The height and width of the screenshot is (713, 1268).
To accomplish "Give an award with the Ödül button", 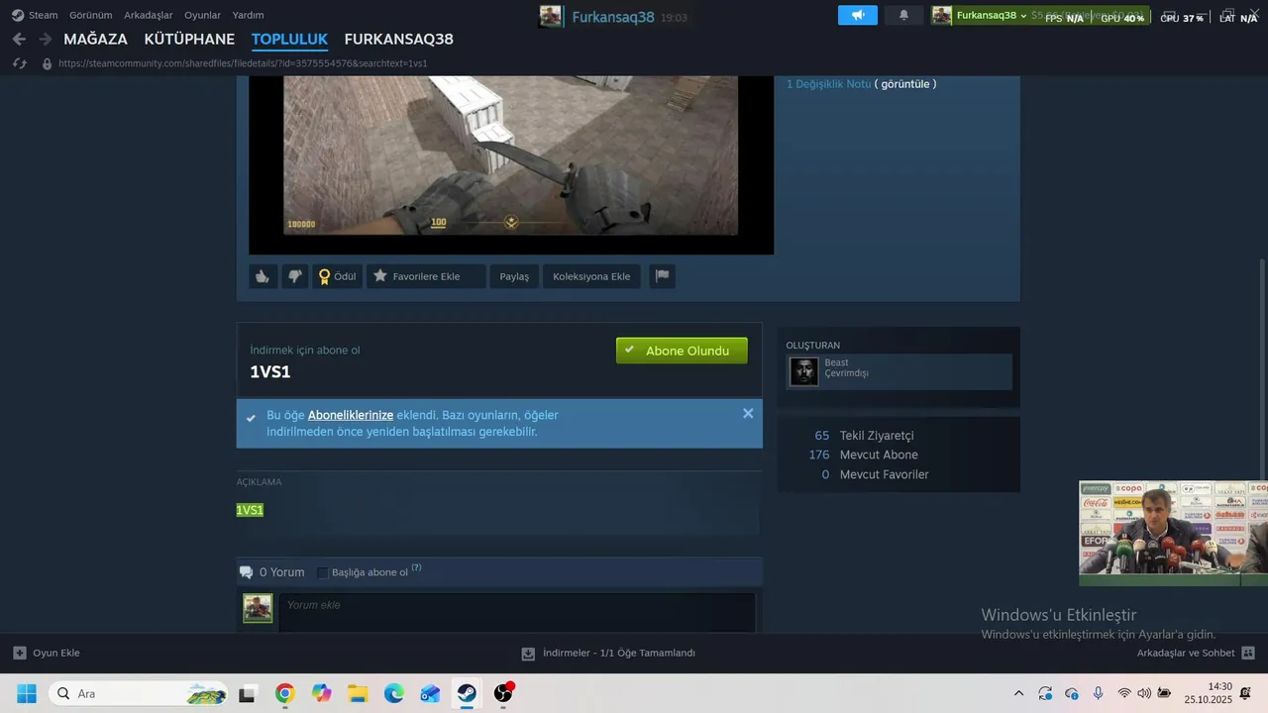I will tap(337, 276).
